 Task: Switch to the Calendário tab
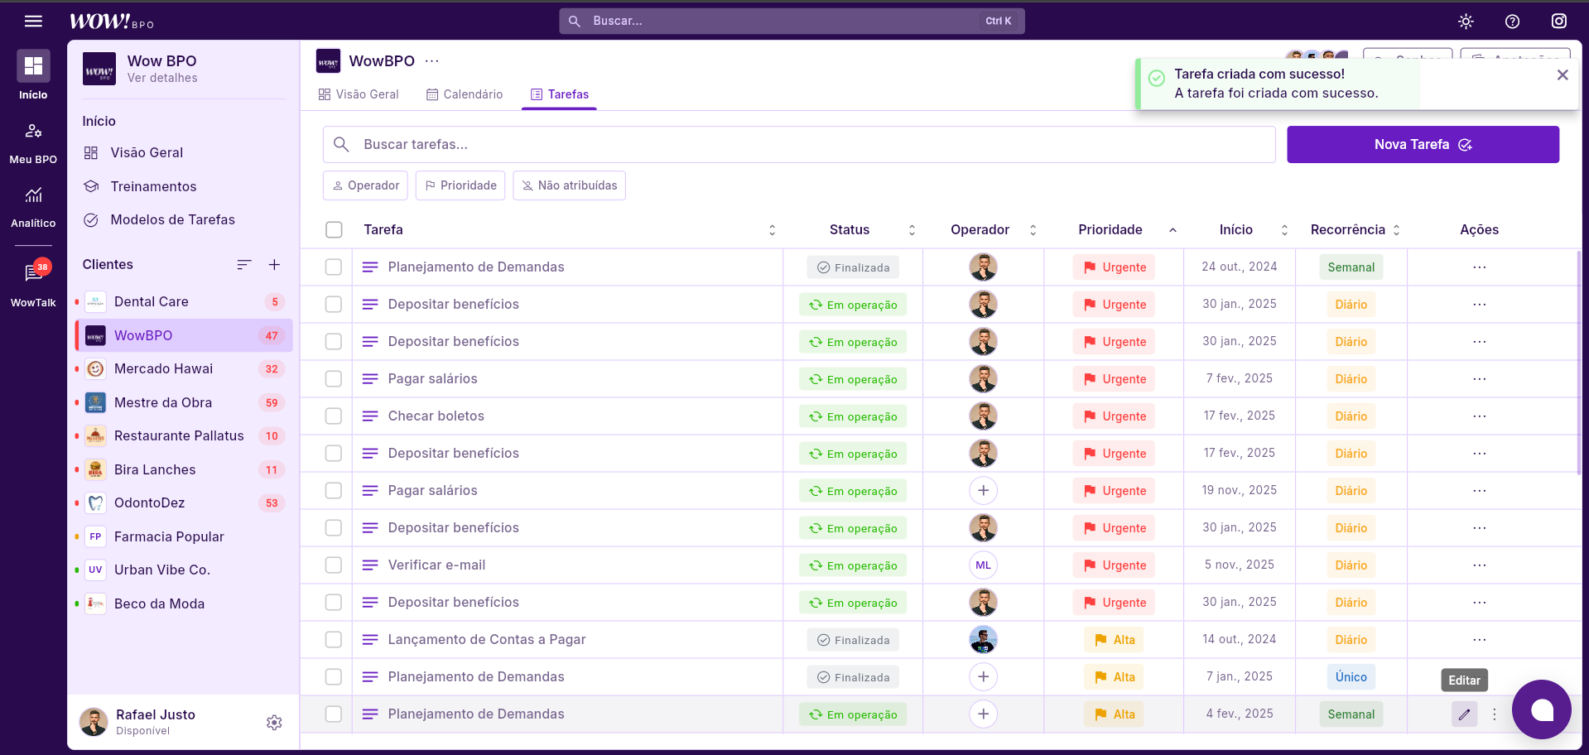tap(465, 94)
